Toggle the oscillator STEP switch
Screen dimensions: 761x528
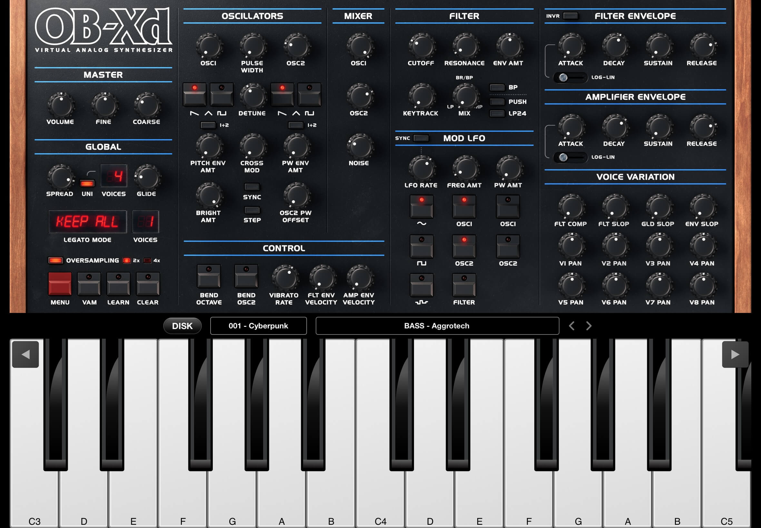tap(252, 210)
